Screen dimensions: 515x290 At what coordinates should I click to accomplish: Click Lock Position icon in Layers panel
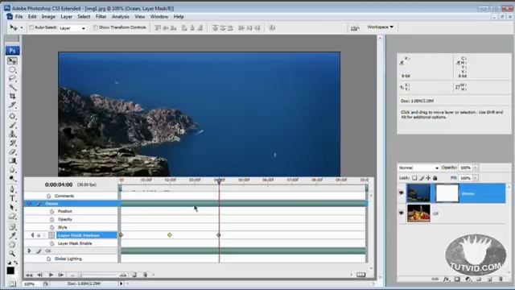(428, 178)
